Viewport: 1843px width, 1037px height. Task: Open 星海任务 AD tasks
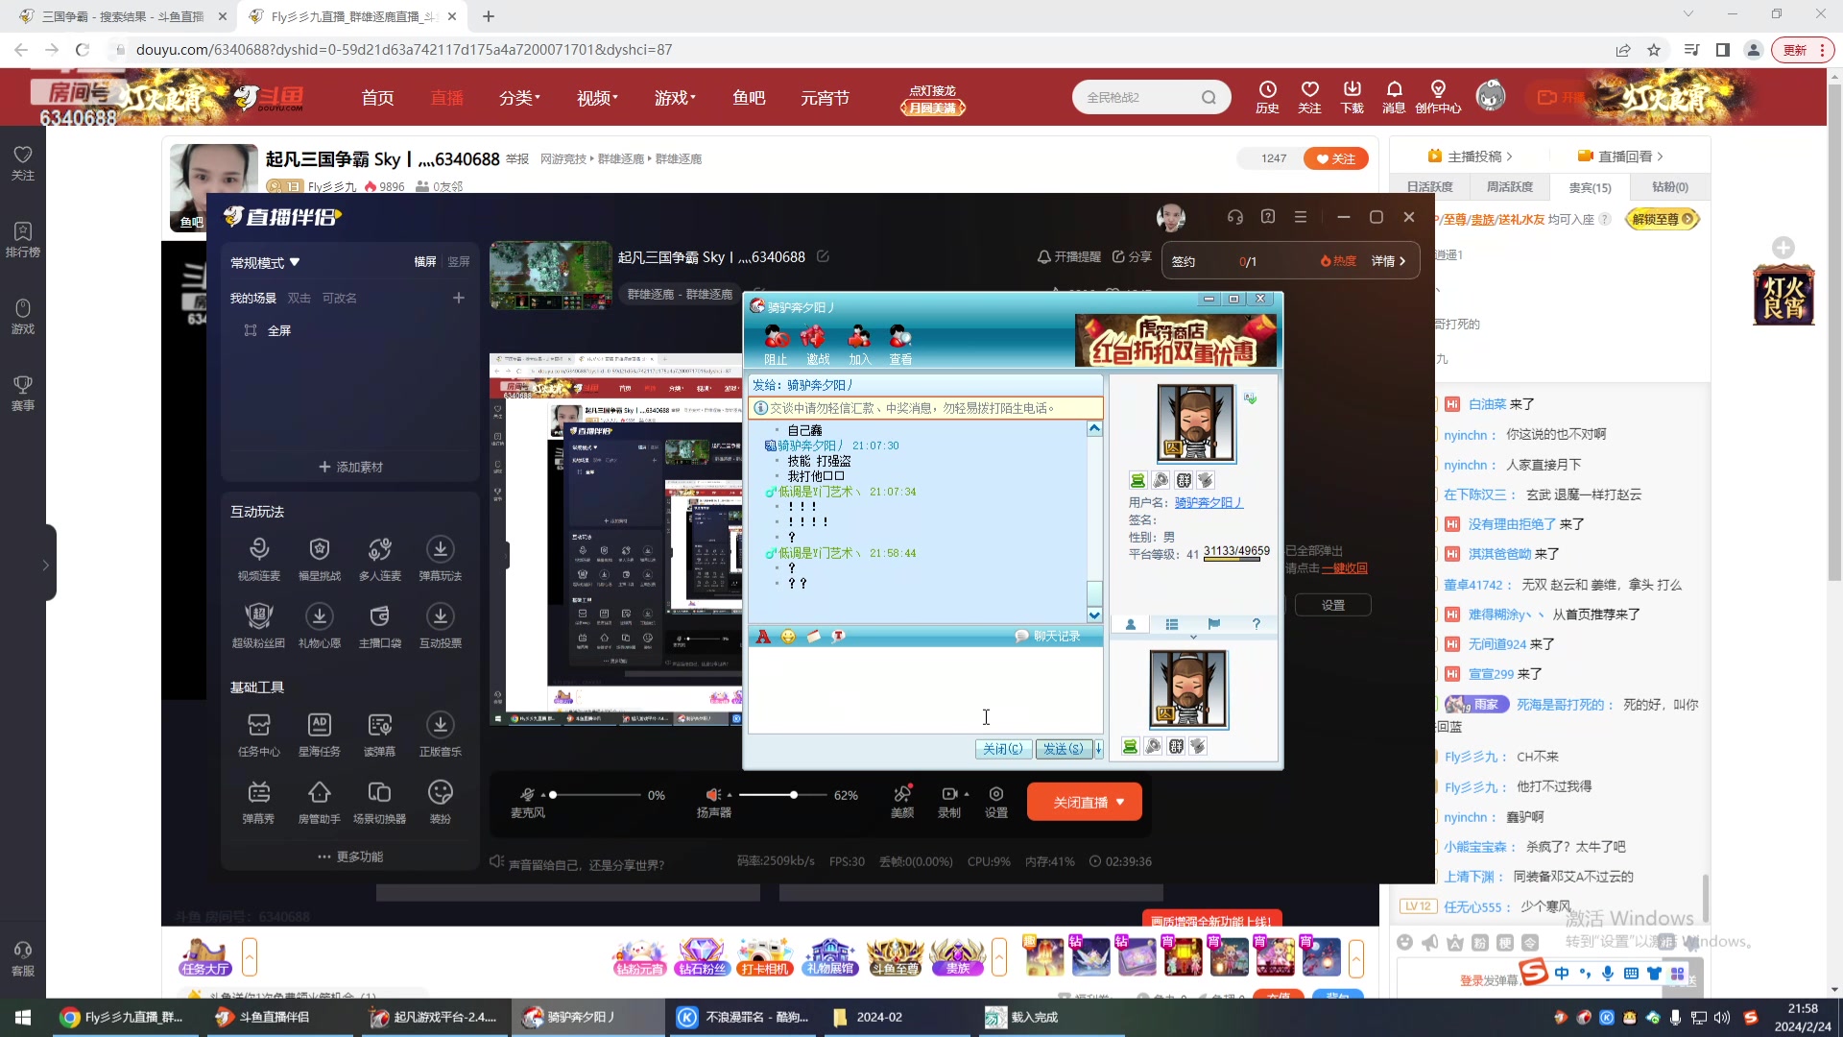320,735
